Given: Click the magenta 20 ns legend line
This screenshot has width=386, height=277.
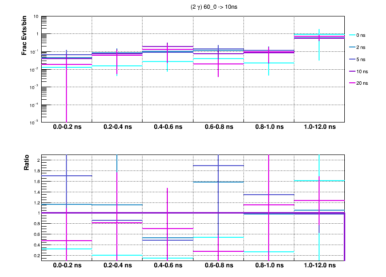Looking at the screenshot, I should pos(351,83).
